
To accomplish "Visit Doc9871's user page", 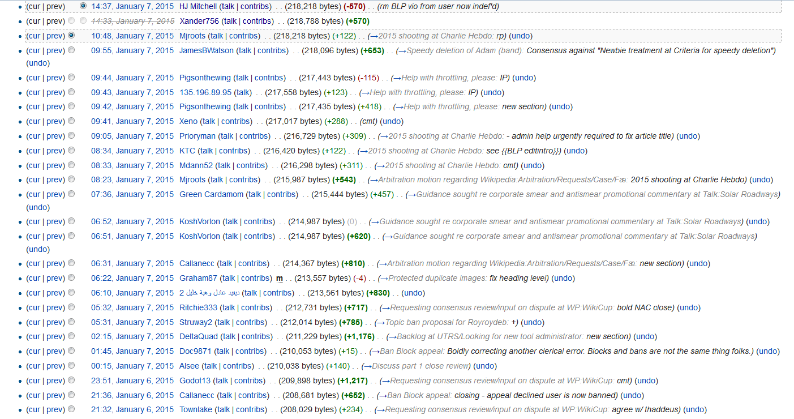I will coord(195,351).
